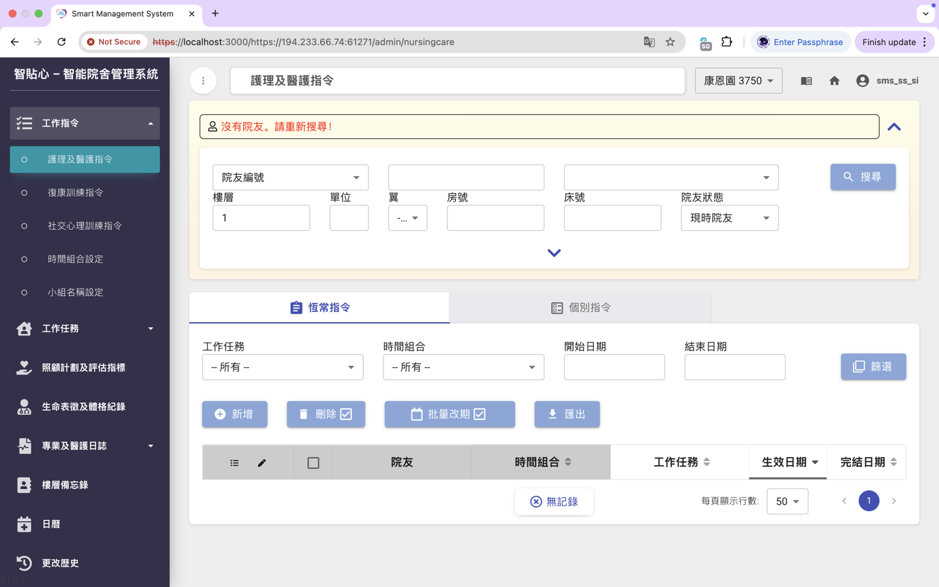The image size is (939, 587).
Task: Open 更改歷史 history sidebar item
Action: coord(85,563)
